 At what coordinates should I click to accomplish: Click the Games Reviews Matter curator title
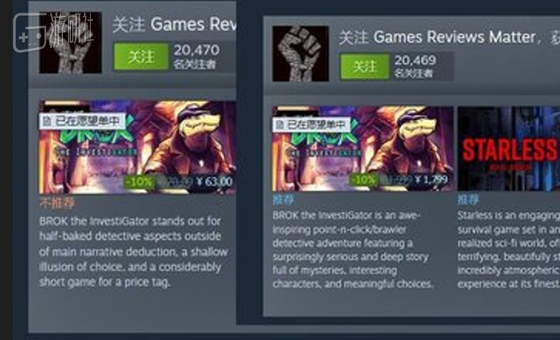point(454,37)
